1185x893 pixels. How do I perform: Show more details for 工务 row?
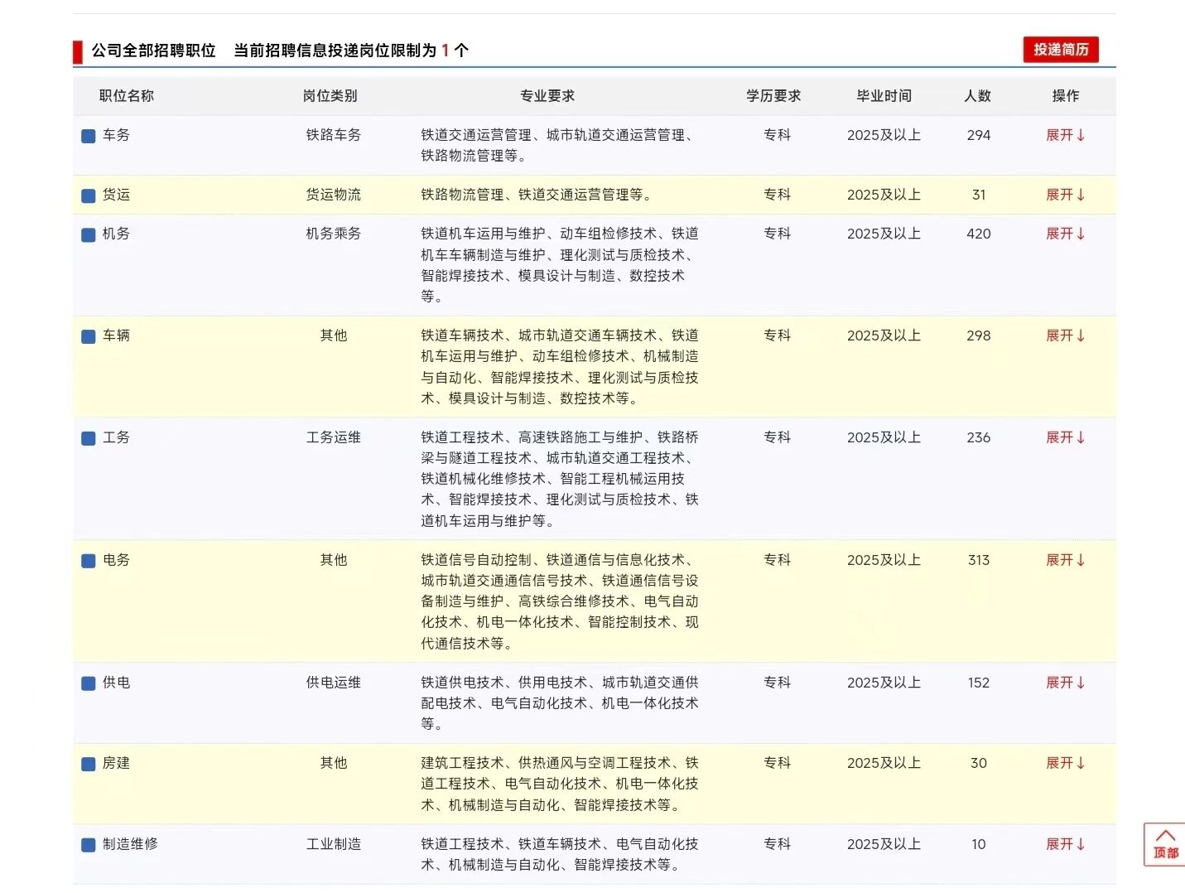(1065, 437)
